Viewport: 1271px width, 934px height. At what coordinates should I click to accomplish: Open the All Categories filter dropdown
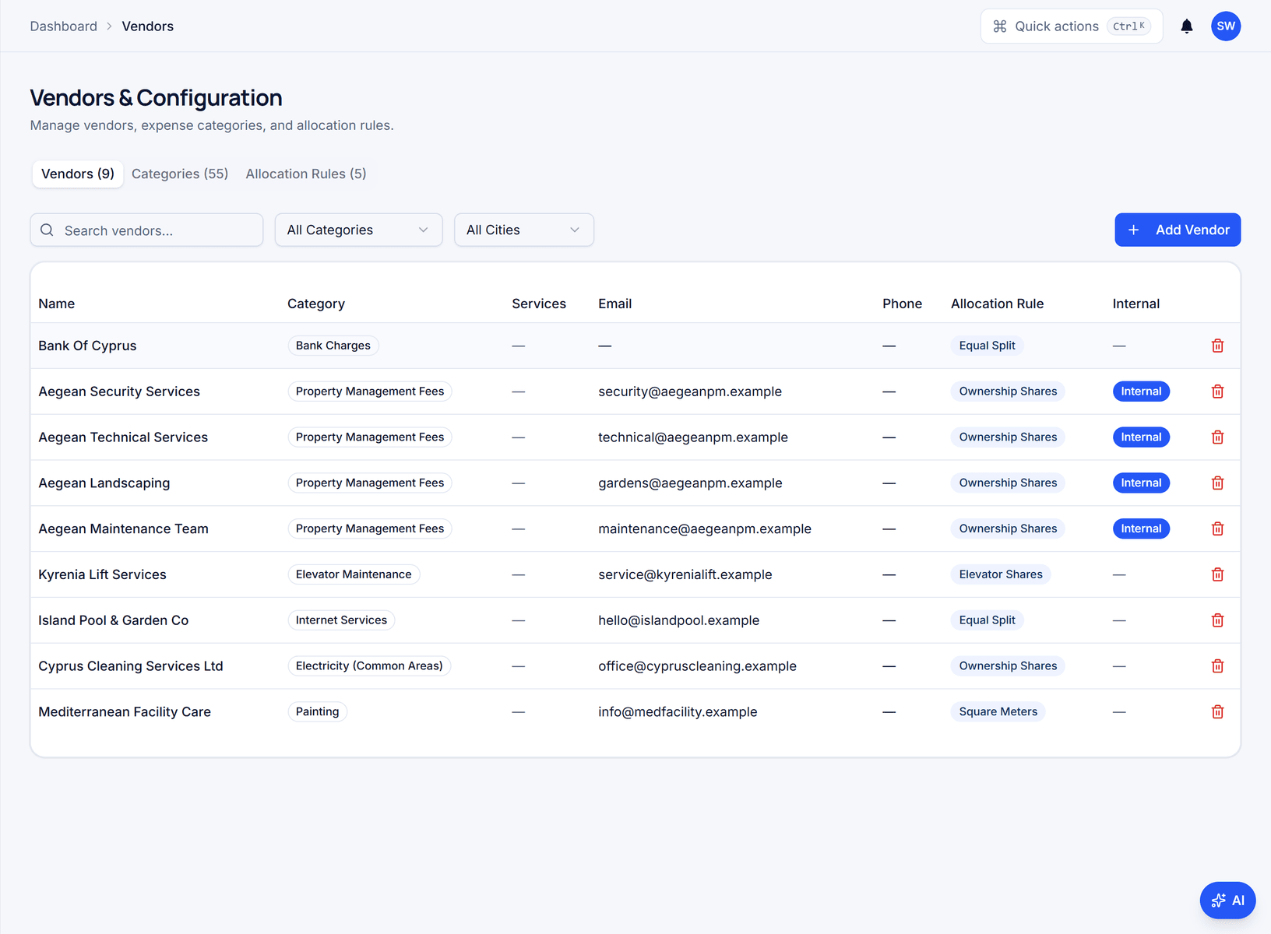point(358,230)
